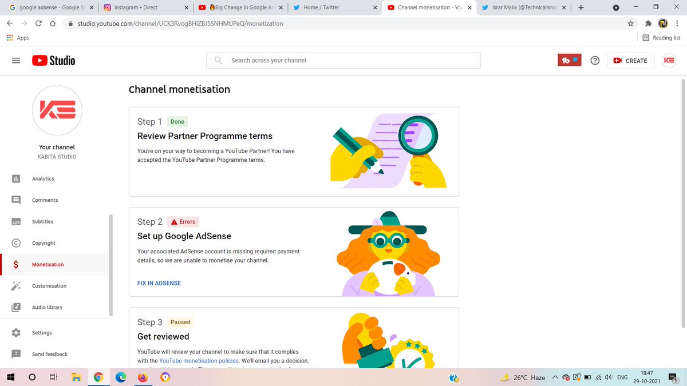
Task: Click the Analytics bar chart icon
Action: [x=16, y=178]
